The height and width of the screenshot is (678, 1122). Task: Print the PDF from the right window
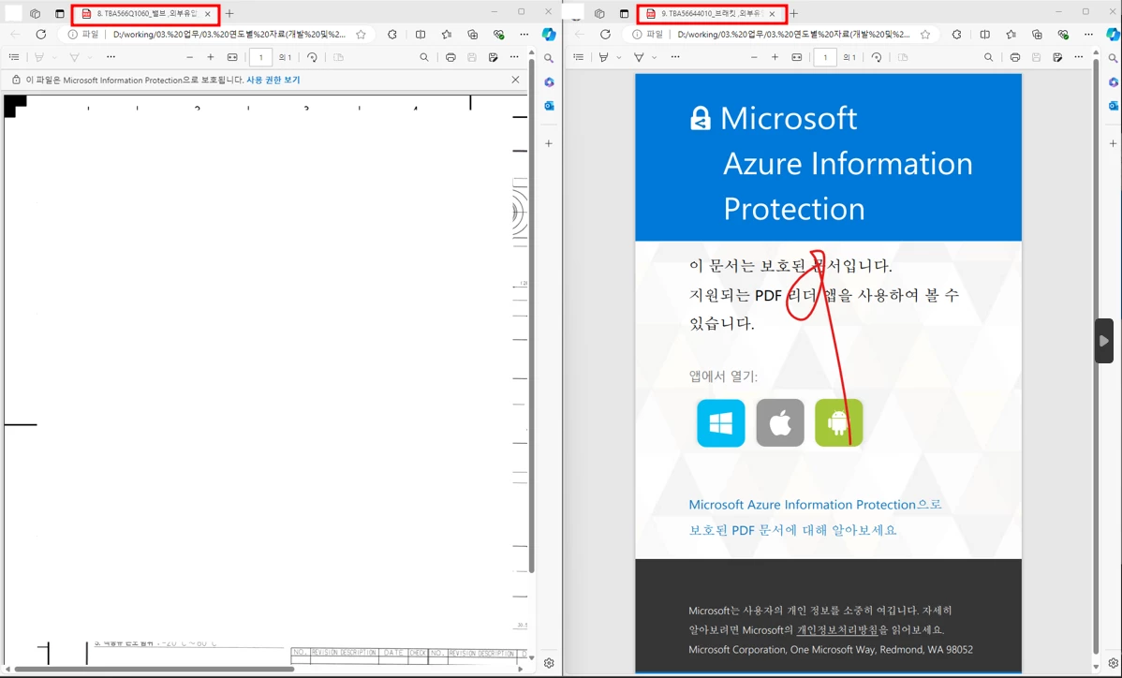click(x=1015, y=57)
